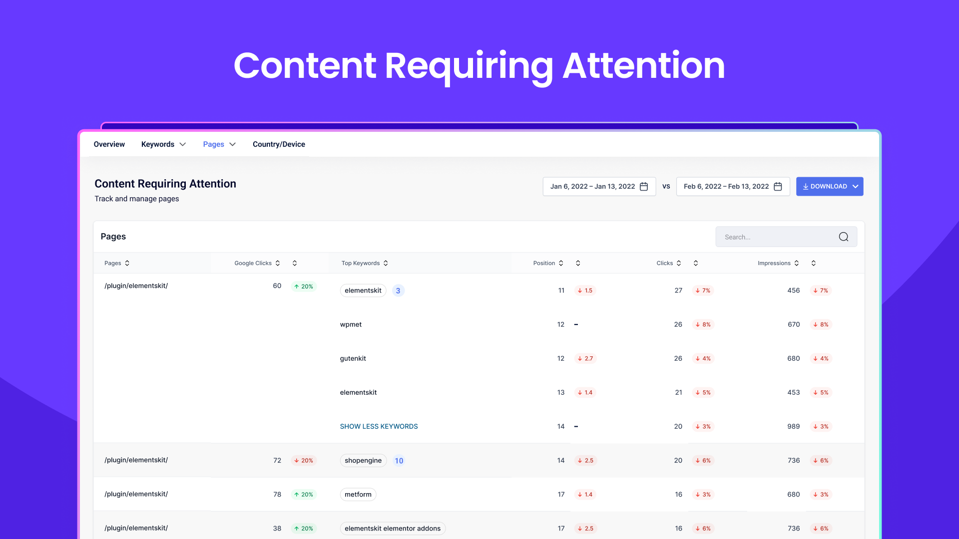Select the metform keyword chip
The height and width of the screenshot is (539, 959).
click(x=358, y=495)
